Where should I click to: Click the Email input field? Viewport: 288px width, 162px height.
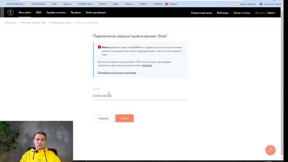pos(140,95)
